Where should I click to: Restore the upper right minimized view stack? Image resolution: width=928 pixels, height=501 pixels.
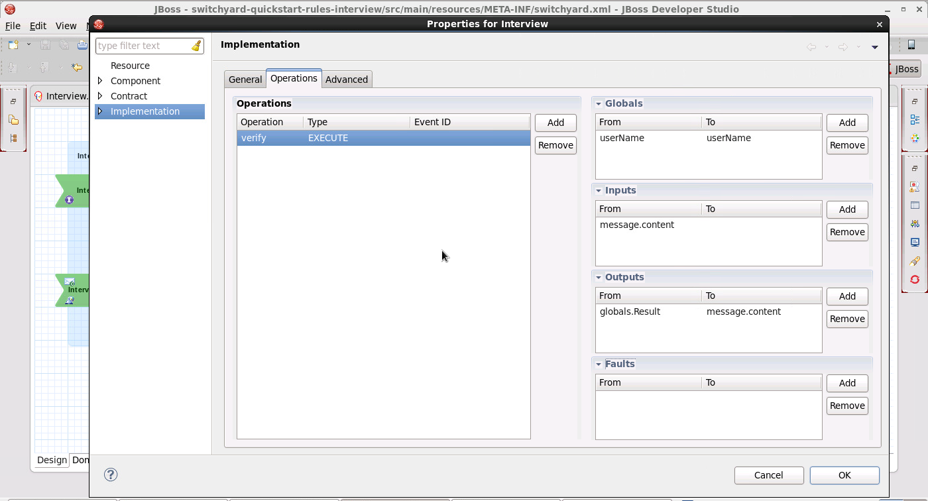pos(915,101)
